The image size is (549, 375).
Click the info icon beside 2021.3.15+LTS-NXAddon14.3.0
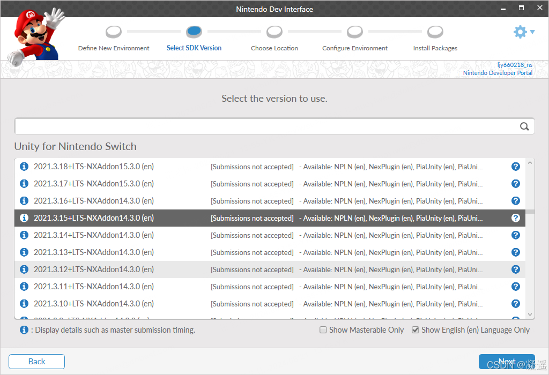(24, 217)
